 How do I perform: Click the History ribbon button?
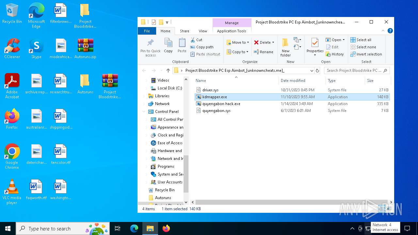click(x=335, y=54)
